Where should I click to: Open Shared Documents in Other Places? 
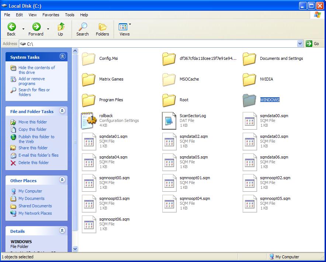pos(35,206)
